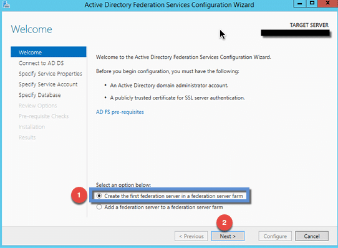Click the Previous button
Viewport: 338px width, 248px height.
click(191, 236)
